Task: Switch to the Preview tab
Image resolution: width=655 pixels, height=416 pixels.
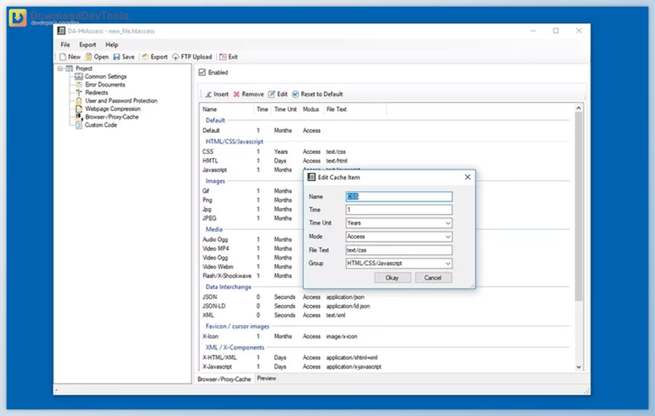Action: (266, 378)
